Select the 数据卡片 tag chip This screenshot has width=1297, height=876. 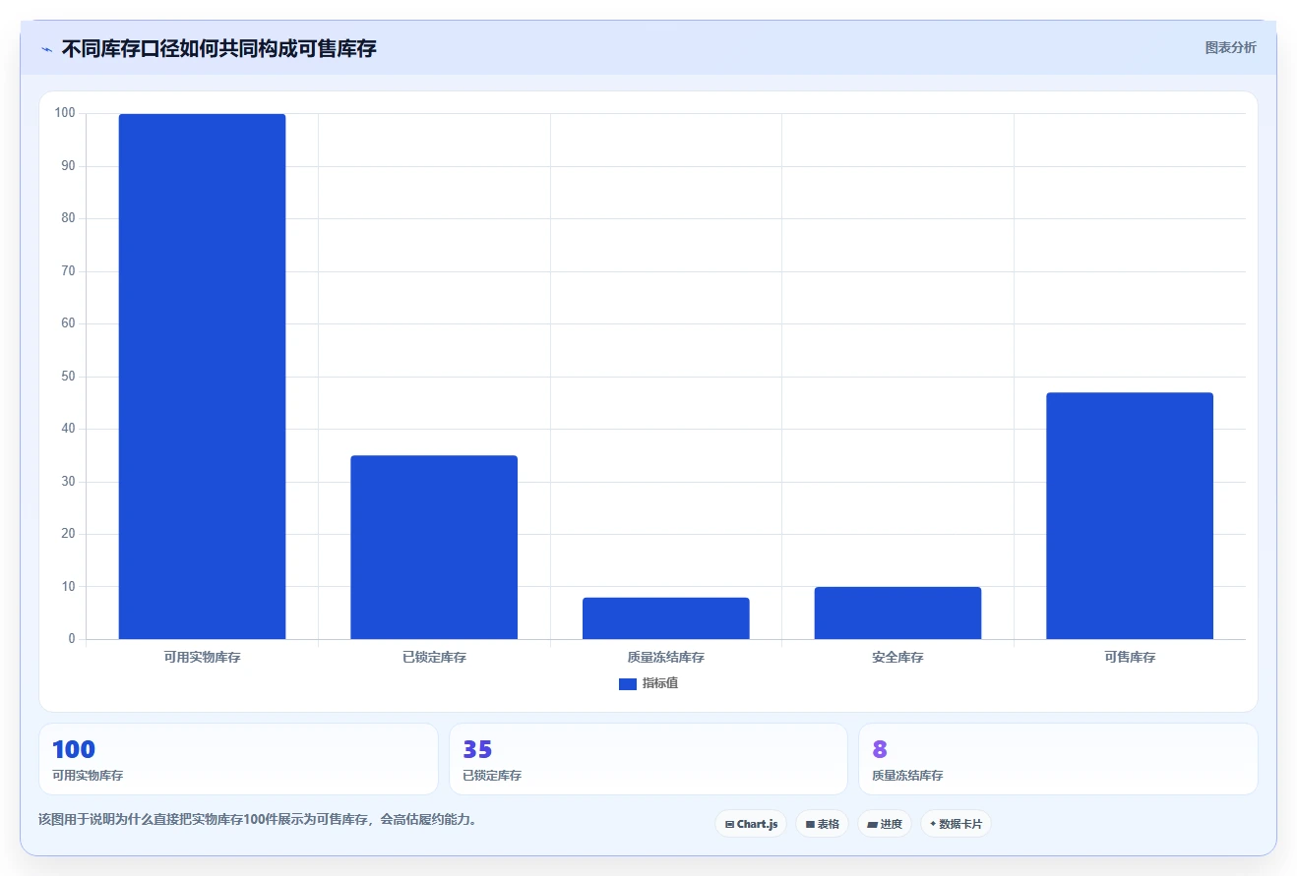pos(956,824)
